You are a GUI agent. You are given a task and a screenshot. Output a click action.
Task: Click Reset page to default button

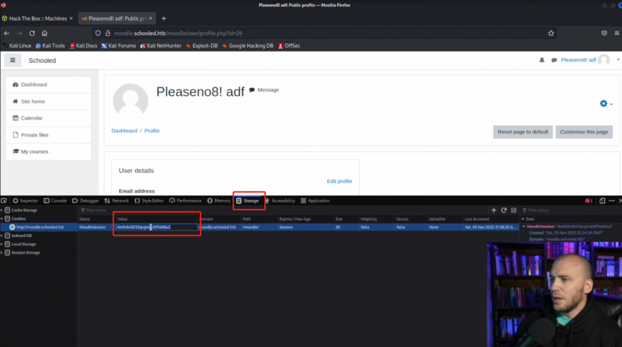pyautogui.click(x=523, y=132)
